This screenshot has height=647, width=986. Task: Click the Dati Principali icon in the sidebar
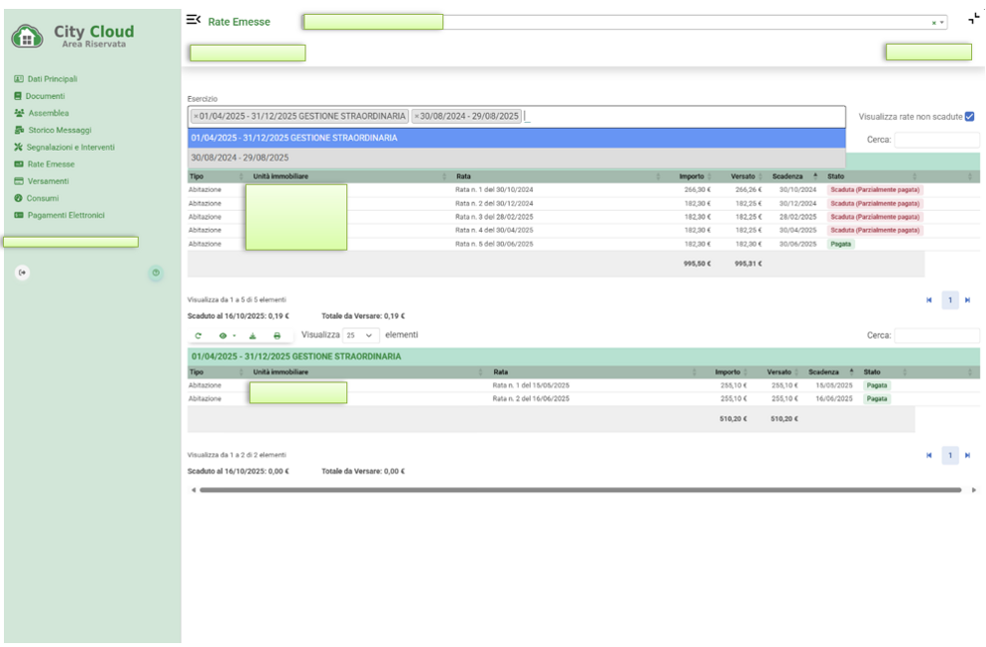[19, 79]
